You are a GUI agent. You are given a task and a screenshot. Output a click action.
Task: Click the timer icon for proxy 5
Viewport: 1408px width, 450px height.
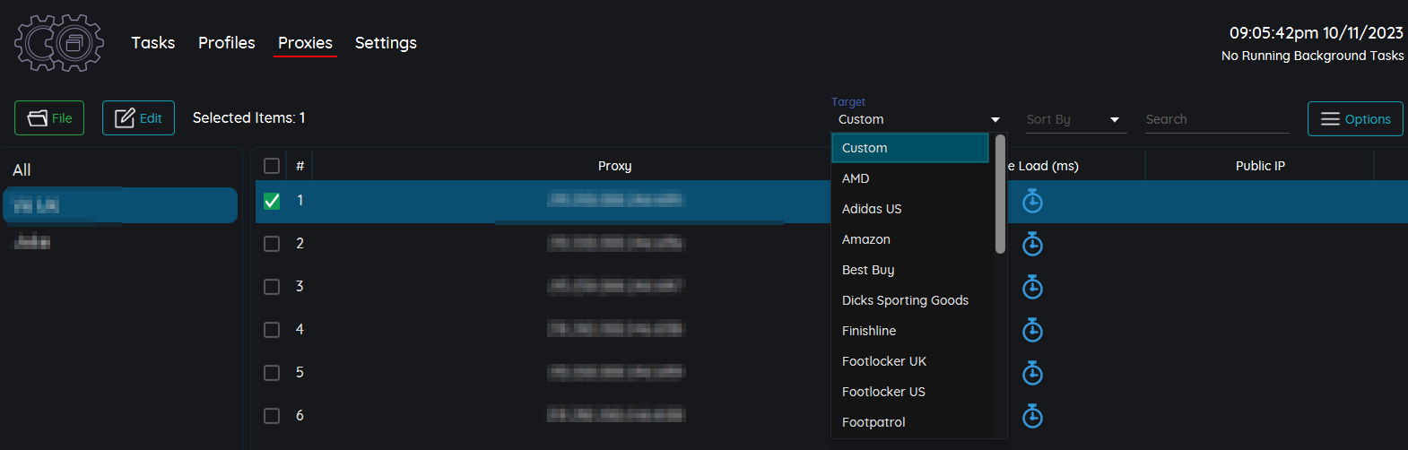click(x=1033, y=373)
